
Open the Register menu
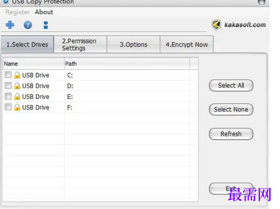tap(18, 12)
